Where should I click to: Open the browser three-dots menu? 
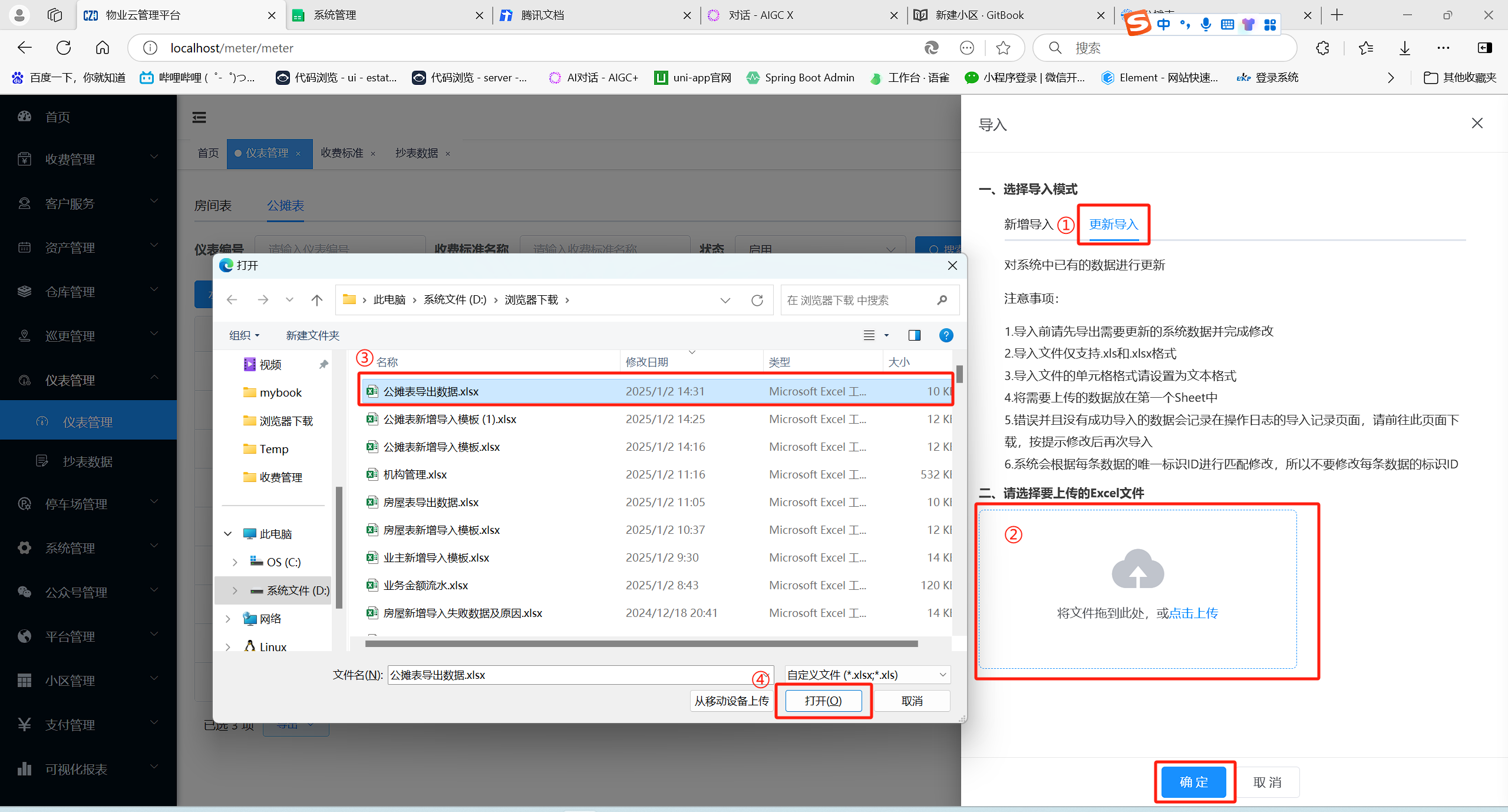pyautogui.click(x=1443, y=48)
